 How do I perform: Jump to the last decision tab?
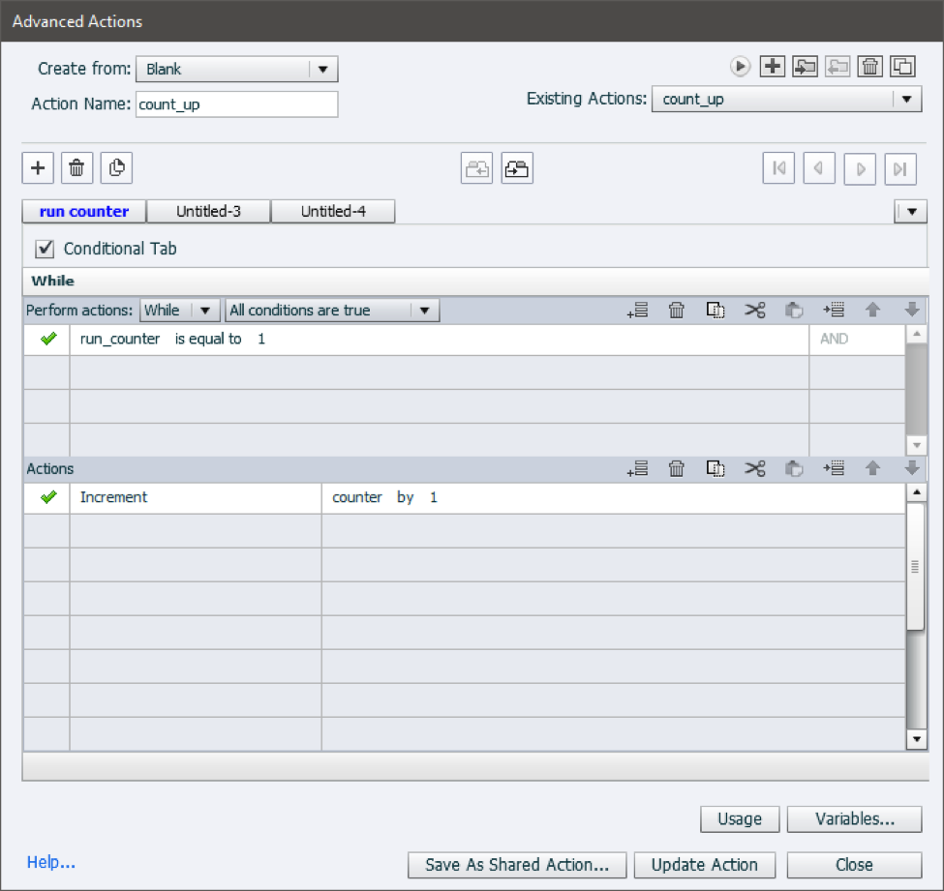pos(899,167)
